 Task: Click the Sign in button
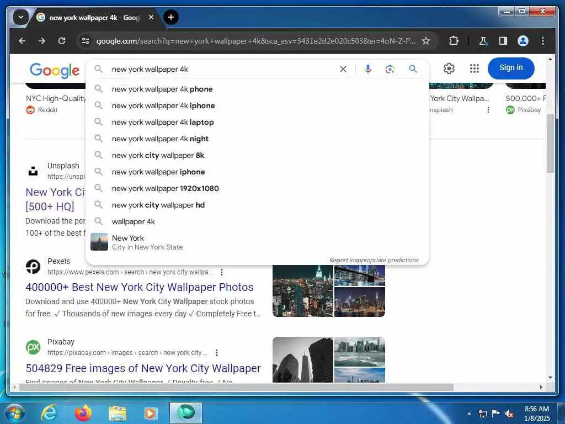[510, 68]
